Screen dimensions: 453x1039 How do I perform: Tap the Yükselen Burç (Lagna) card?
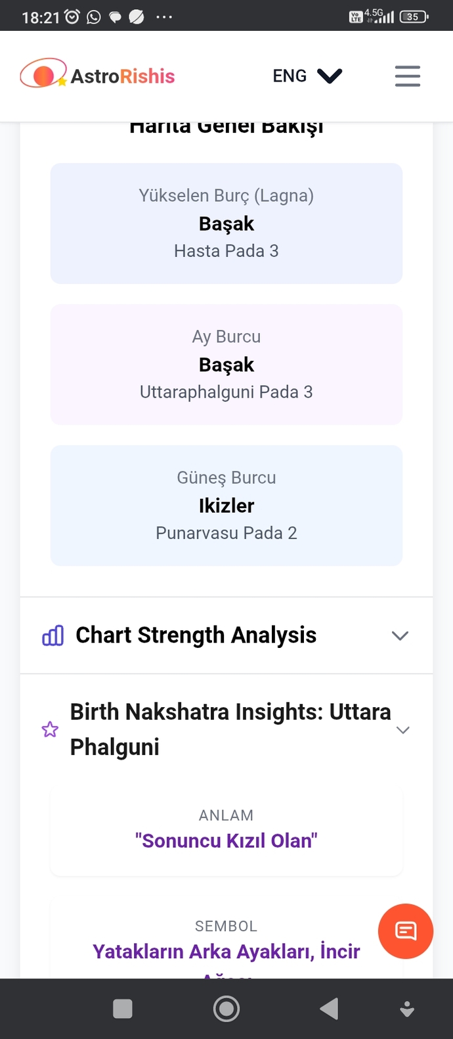tap(226, 223)
